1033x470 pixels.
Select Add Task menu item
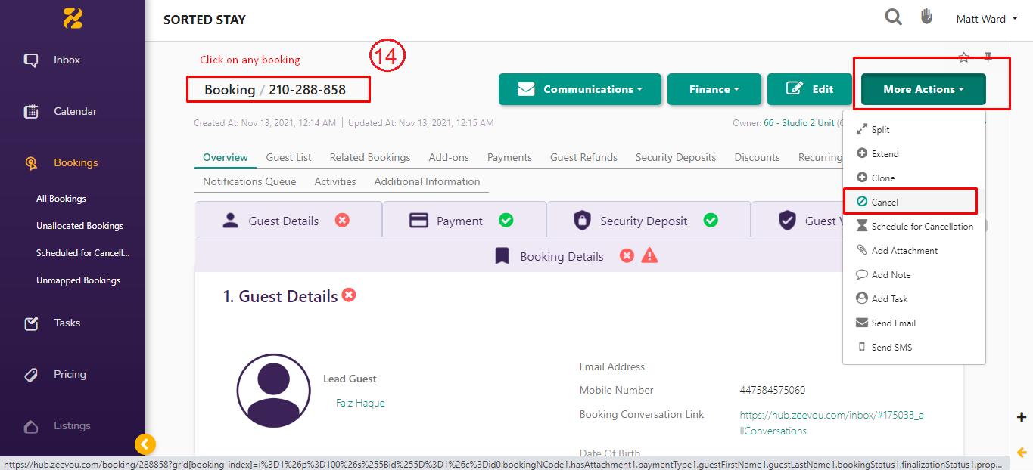click(x=914, y=299)
